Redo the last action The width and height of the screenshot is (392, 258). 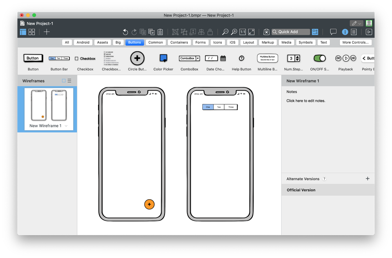(x=134, y=31)
